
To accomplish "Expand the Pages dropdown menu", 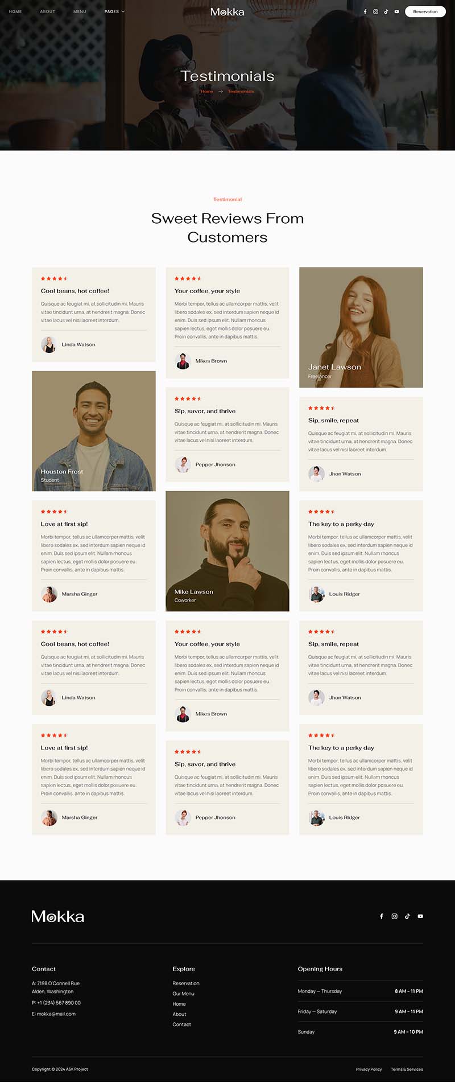I will coord(114,11).
